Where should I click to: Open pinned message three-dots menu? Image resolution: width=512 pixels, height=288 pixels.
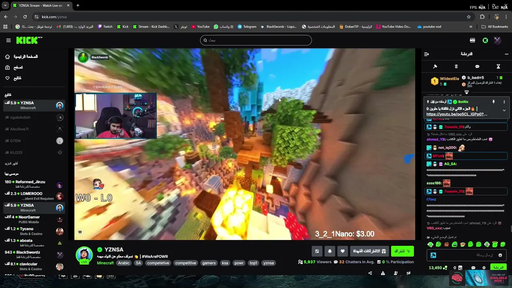tap(504, 102)
